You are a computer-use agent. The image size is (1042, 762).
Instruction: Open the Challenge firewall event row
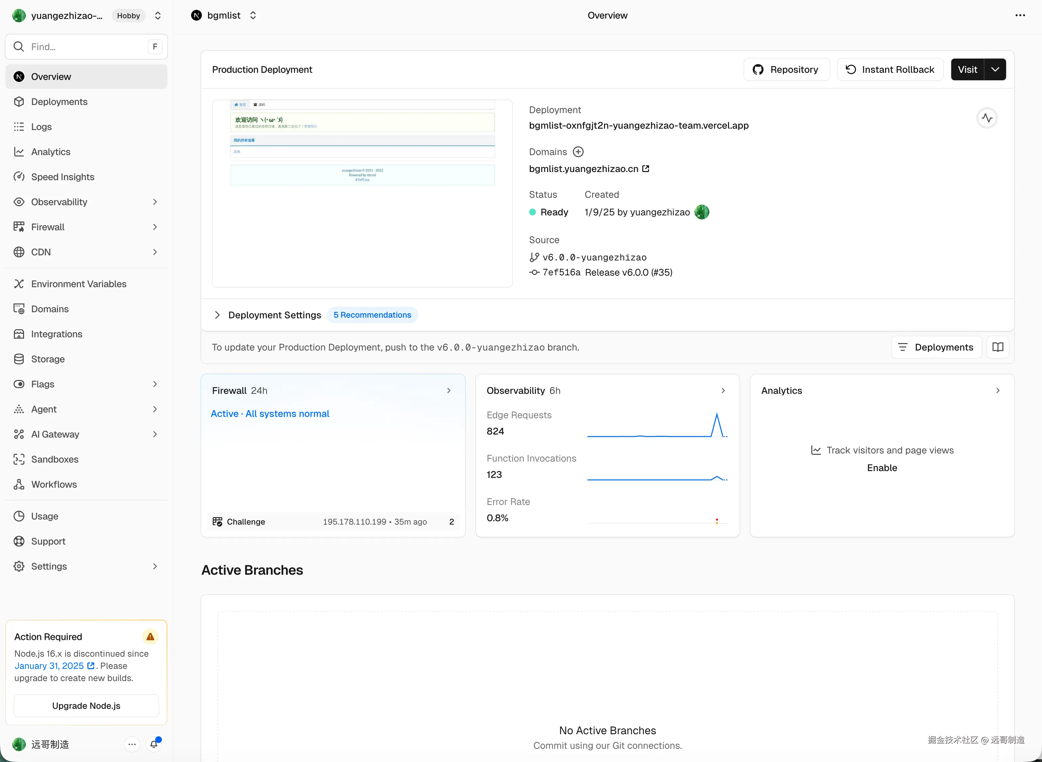tap(333, 522)
